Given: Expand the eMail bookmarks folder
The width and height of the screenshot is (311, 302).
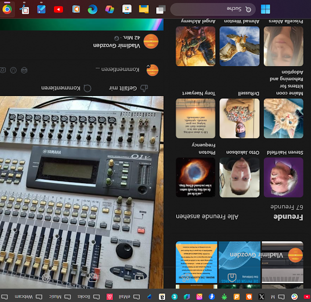Looking at the screenshot, I should pos(129,297).
